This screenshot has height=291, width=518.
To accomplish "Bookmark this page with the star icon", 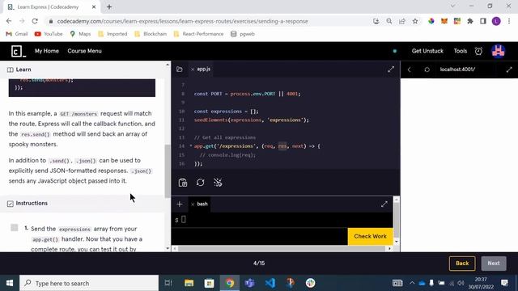I will [x=415, y=21].
